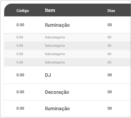Open the bottom Iluminação category row
This screenshot has width=131, height=118.
point(68,108)
